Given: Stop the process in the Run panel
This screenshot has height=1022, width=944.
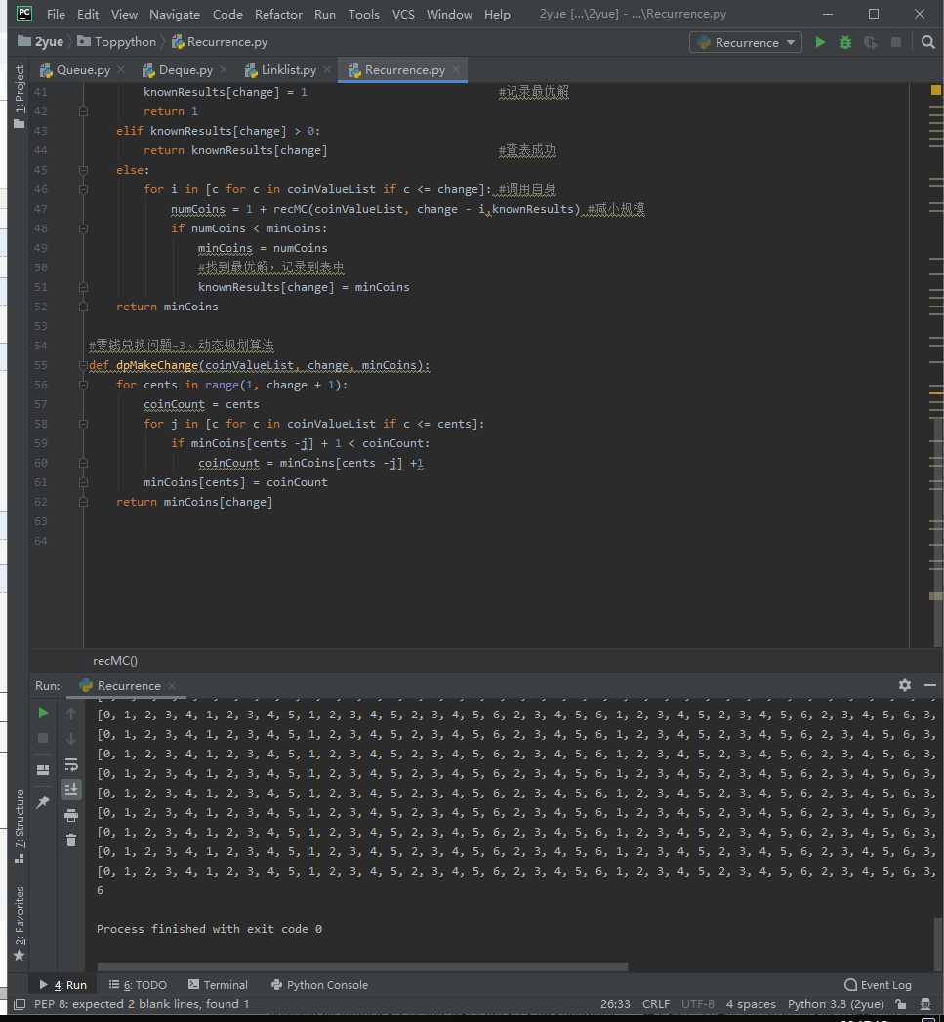Looking at the screenshot, I should pos(43,739).
